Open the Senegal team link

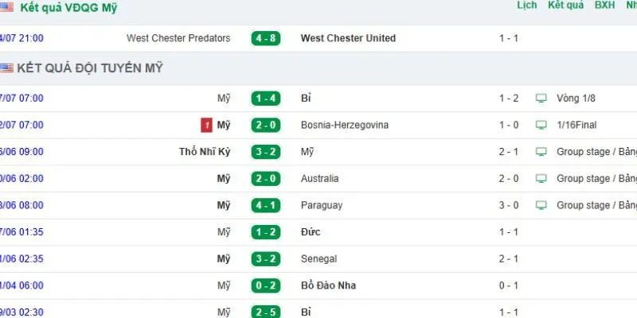coord(319,259)
